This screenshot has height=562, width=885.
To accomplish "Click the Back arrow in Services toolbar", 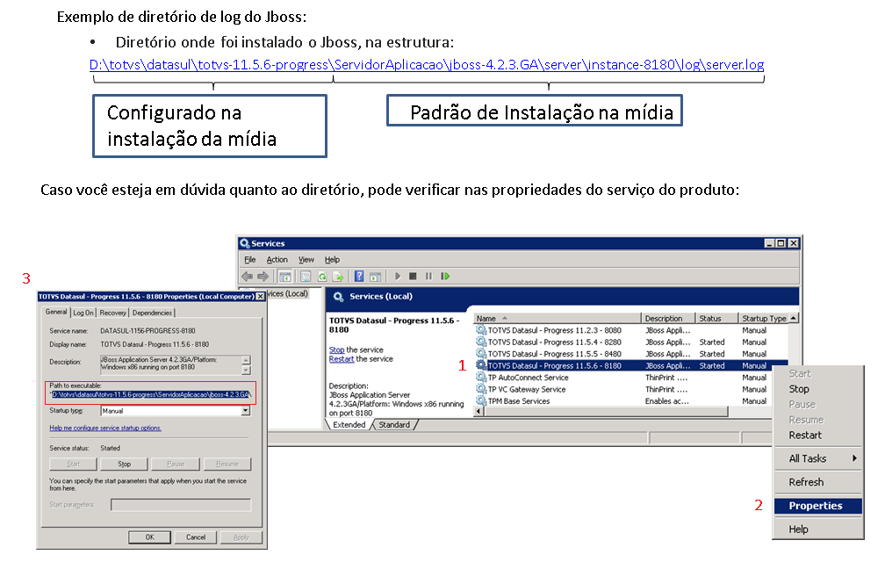I will [x=248, y=277].
